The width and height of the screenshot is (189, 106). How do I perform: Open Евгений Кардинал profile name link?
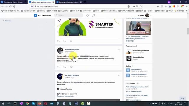[72, 75]
